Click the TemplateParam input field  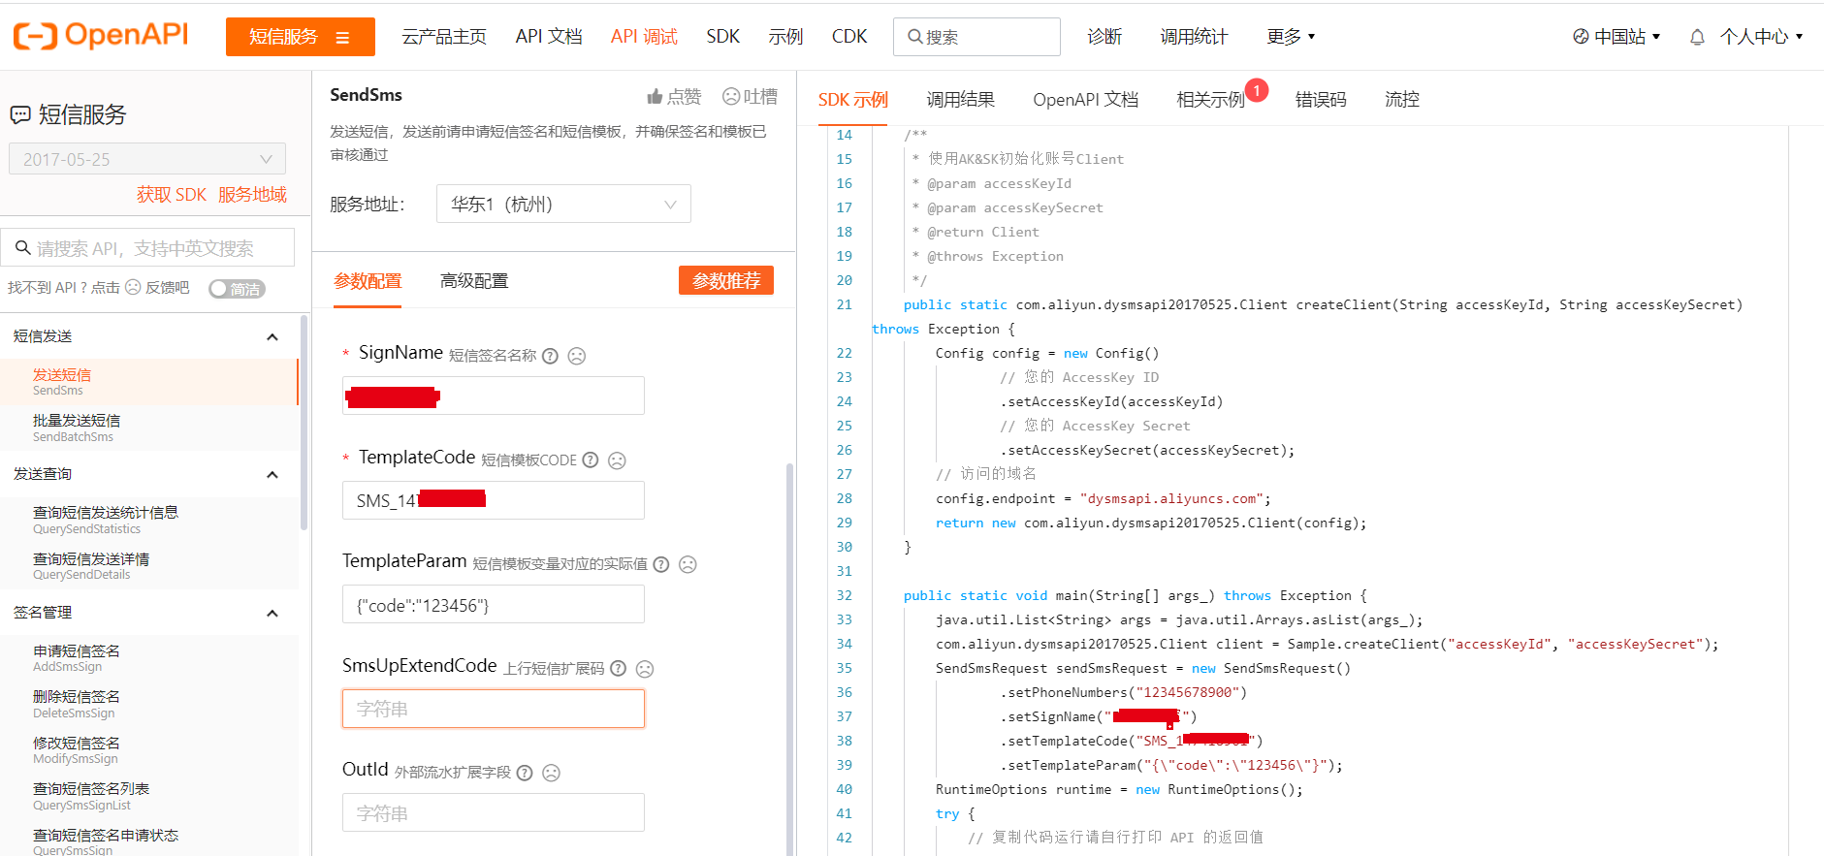494,604
